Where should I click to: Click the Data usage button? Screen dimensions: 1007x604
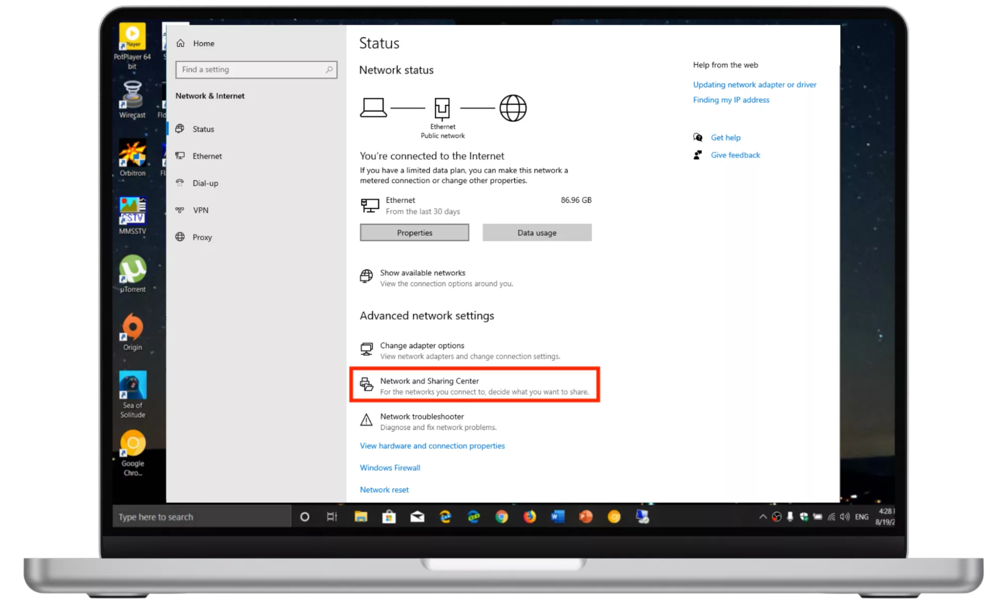(x=536, y=233)
